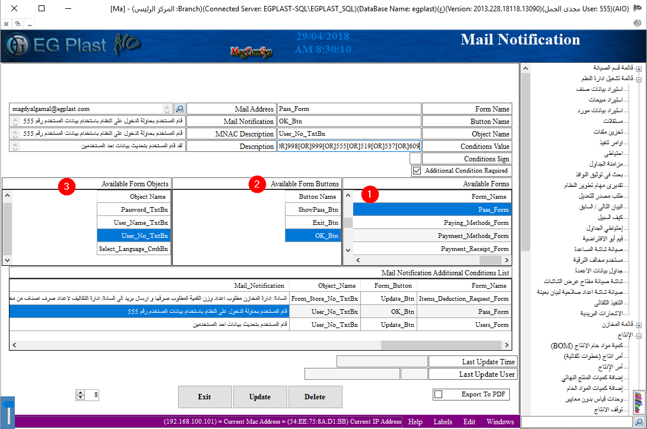Screen dimensions: 647x429
Task: Open the أمر الإنتاج tree item
Action: pos(611,367)
